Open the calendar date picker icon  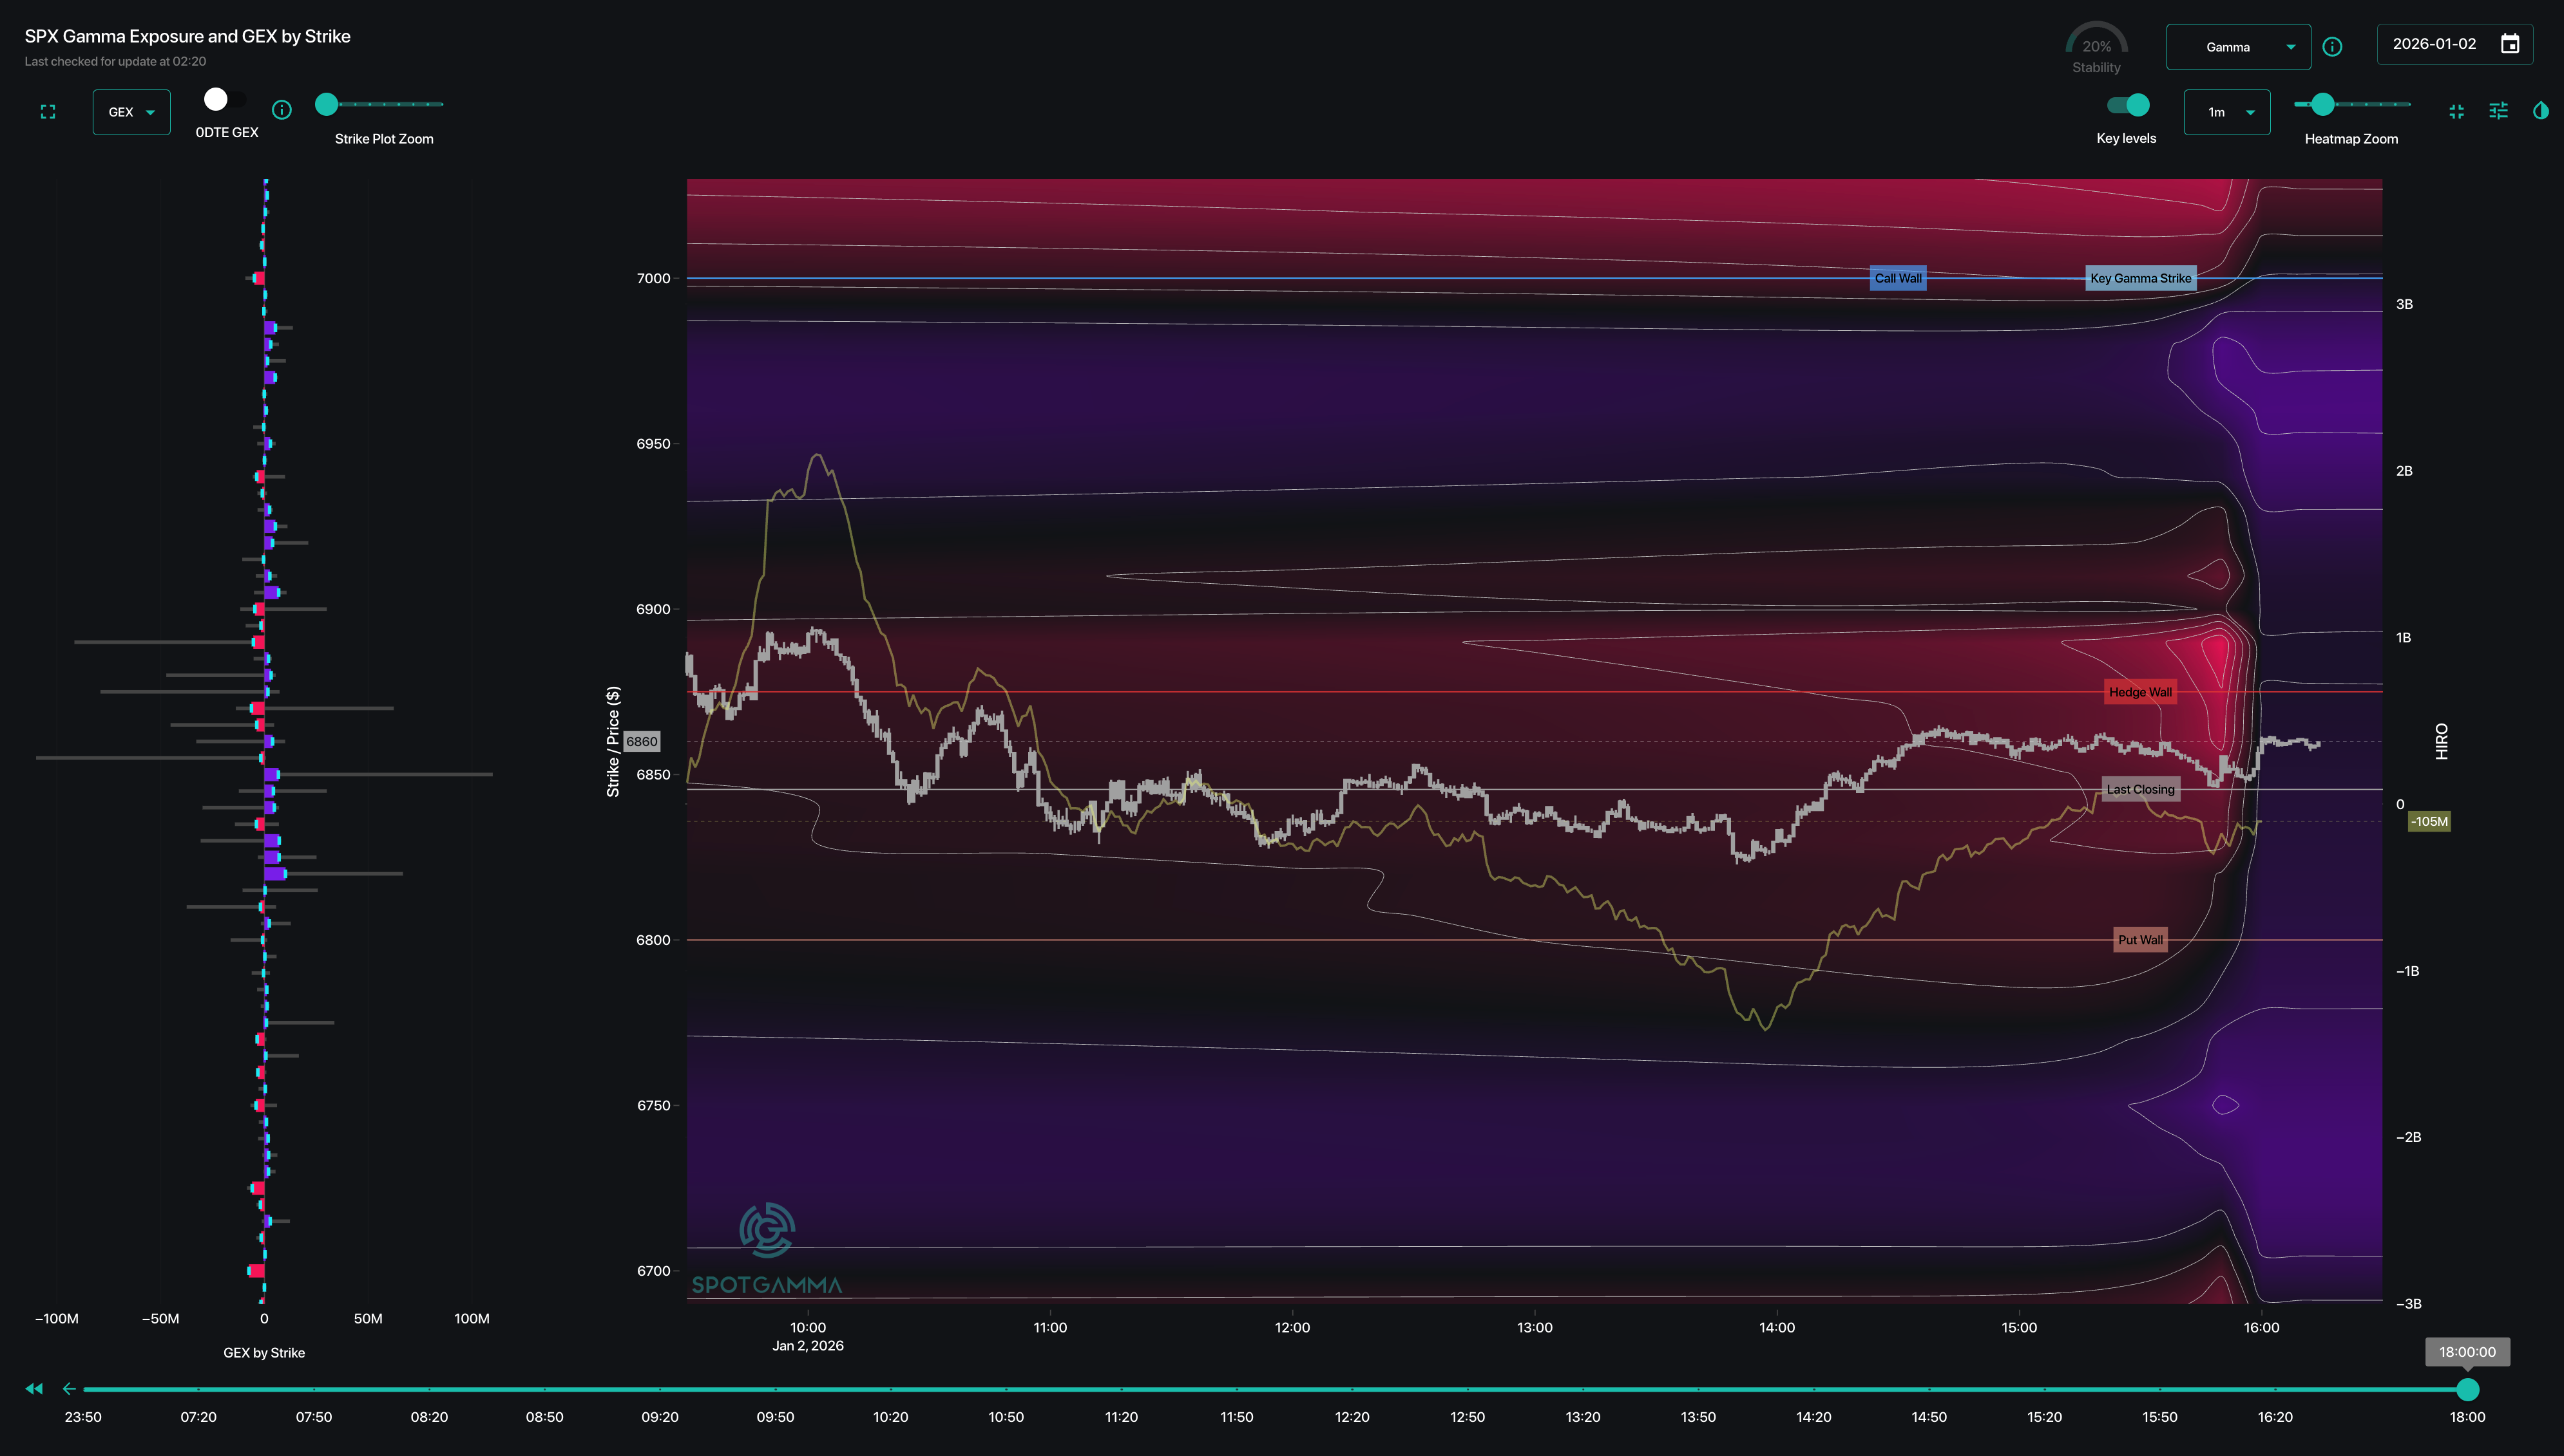pyautogui.click(x=2509, y=44)
